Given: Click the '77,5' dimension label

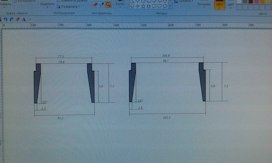Looking at the screenshot, I should [x=61, y=56].
